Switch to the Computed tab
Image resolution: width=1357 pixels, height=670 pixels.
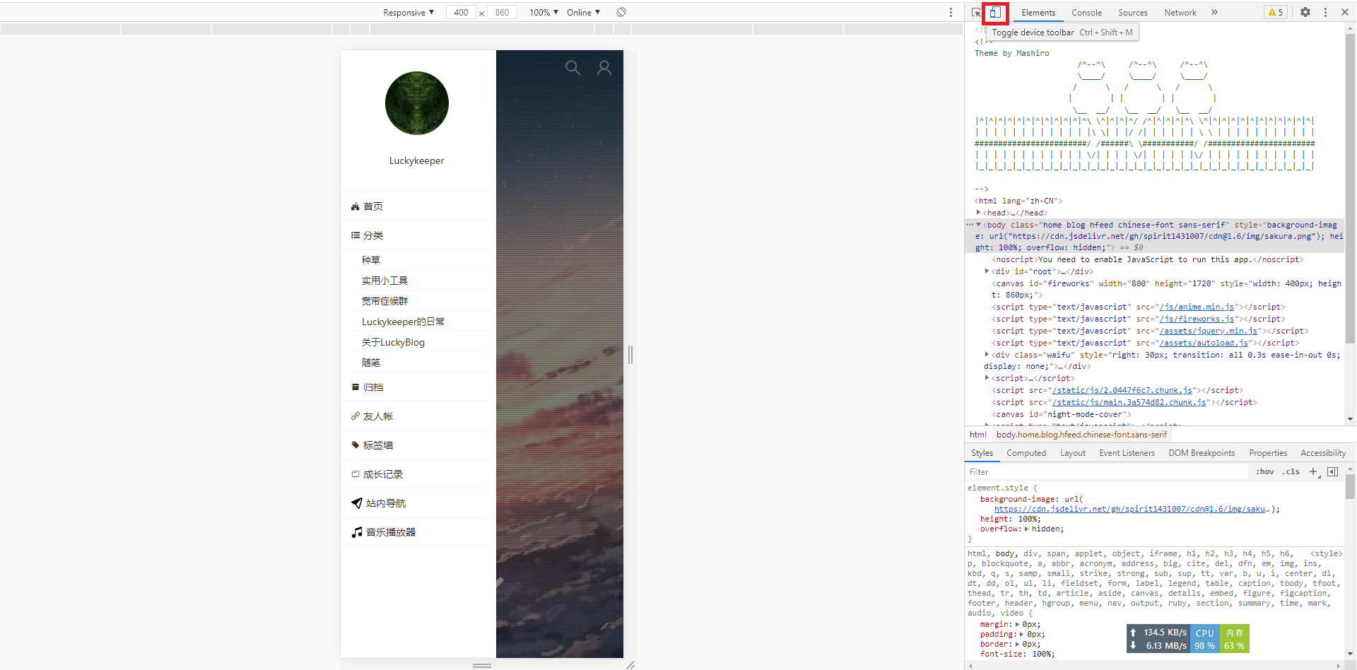tap(1026, 453)
